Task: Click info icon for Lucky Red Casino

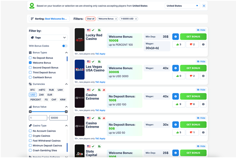Action: click(175, 36)
